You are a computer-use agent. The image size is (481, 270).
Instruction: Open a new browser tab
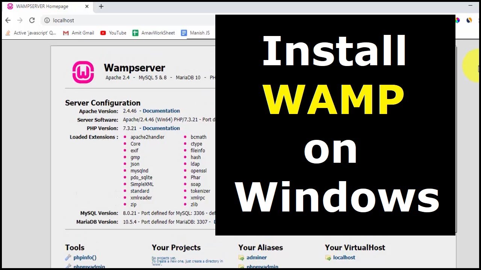tap(101, 6)
